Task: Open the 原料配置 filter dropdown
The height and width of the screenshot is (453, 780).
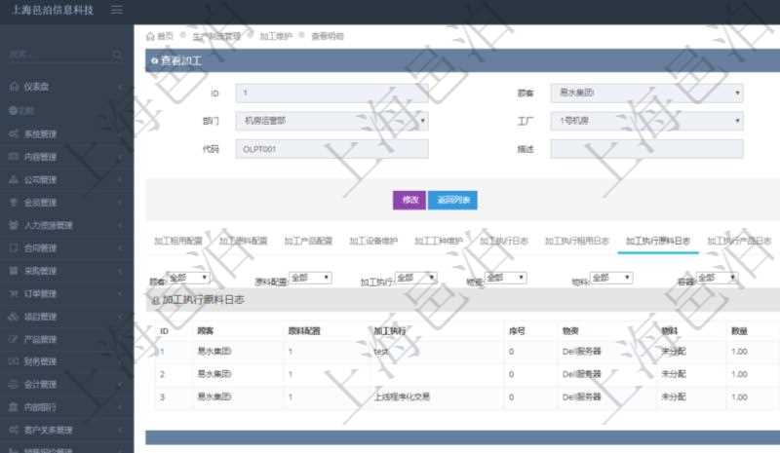Action: 310,278
